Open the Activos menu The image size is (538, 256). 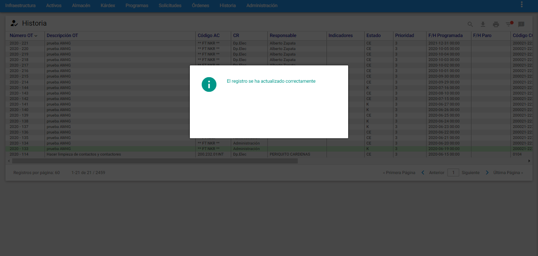[54, 6]
